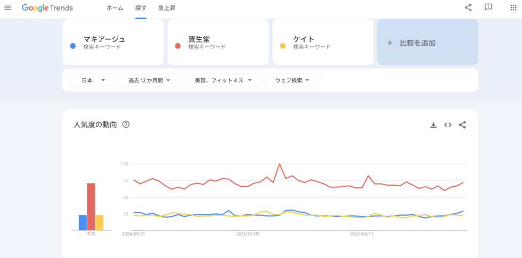The height and width of the screenshot is (258, 522).
Task: Open the 急上昇 tab
Action: click(x=167, y=9)
